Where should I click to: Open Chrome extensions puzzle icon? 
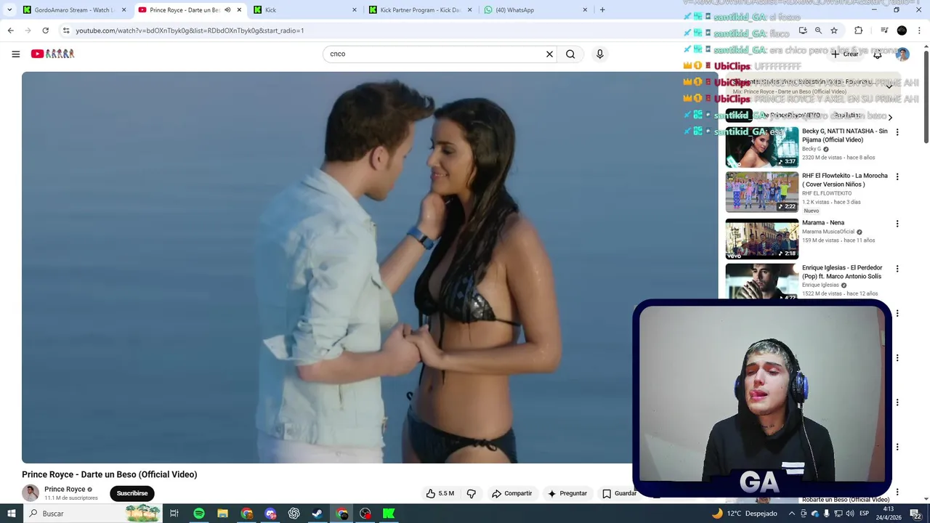[x=858, y=31]
